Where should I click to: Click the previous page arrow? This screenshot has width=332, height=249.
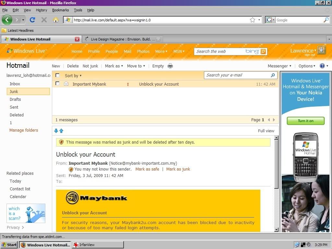pyautogui.click(x=269, y=120)
